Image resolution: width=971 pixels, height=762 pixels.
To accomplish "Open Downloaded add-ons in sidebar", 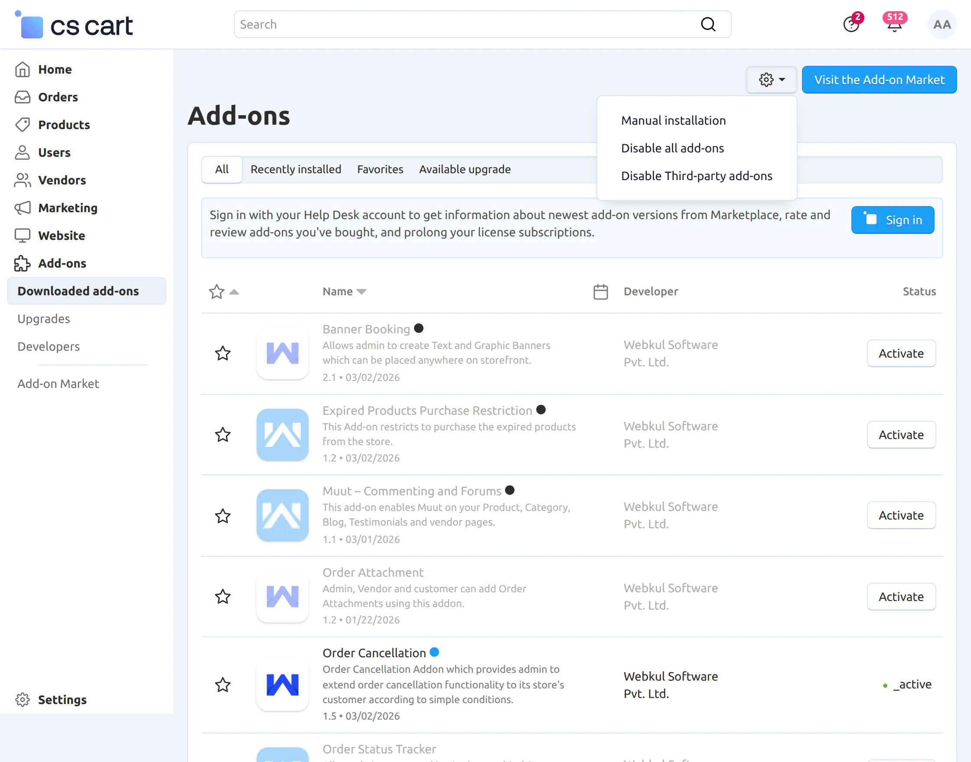I will pos(87,291).
